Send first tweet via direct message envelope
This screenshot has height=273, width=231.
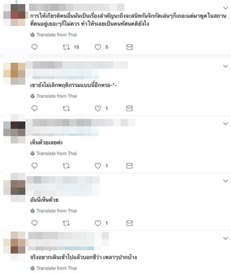pyautogui.click(x=129, y=47)
